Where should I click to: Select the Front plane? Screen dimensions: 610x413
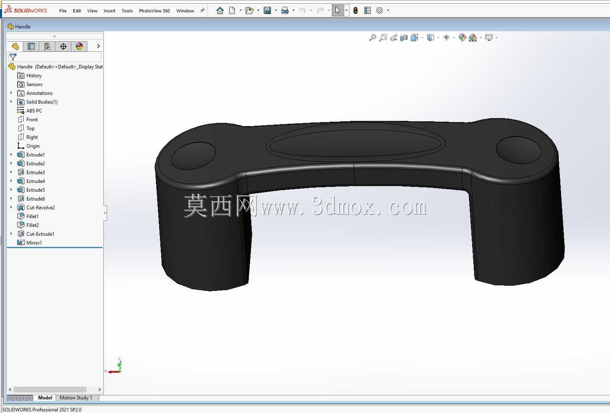tap(32, 120)
